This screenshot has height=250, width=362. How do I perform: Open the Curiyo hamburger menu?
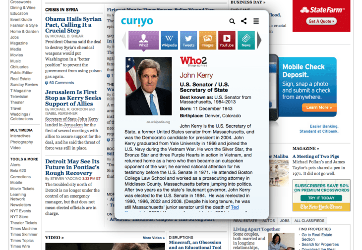[256, 21]
